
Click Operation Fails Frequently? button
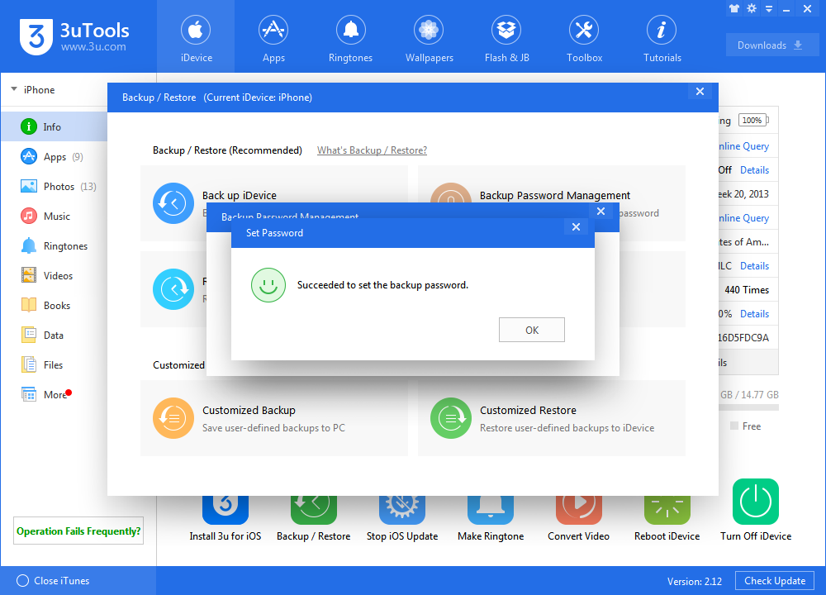coord(78,531)
